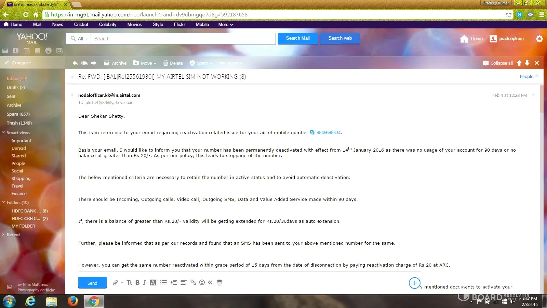Star the message dated Feb 4

point(533,95)
